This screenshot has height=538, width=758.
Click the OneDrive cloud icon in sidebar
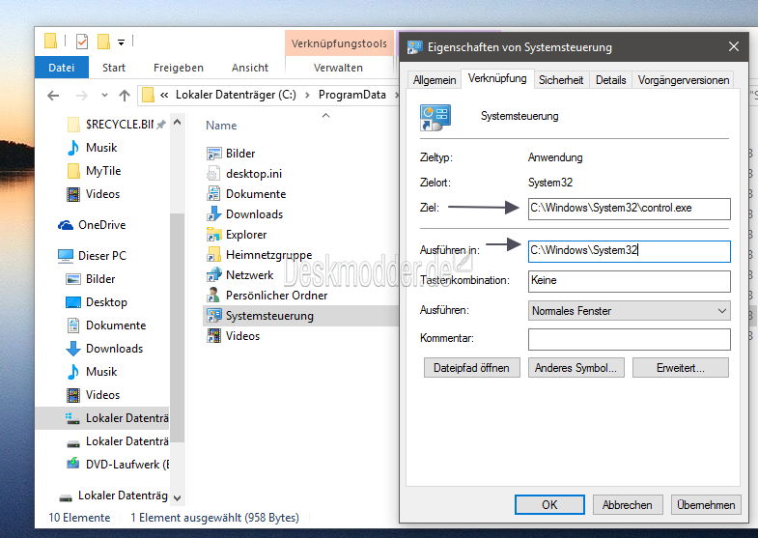[66, 225]
